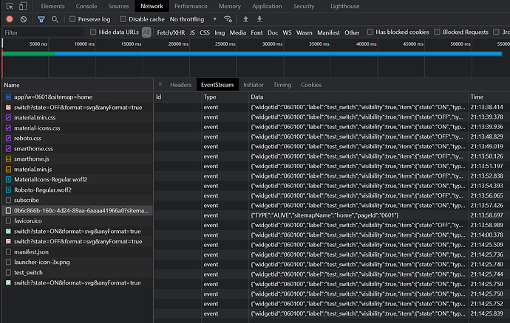Close the request details pane

[x=160, y=85]
